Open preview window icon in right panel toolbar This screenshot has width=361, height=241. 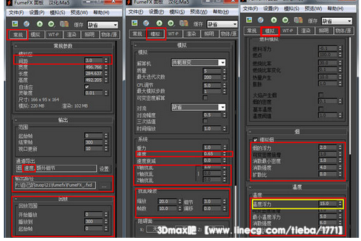(249, 20)
